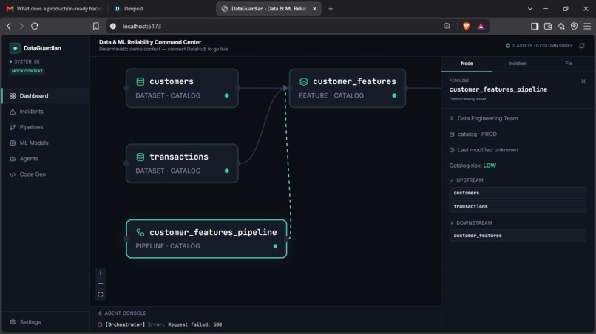Screen dimensions: 596x334
Task: Open upstream transactions asset
Action: pyautogui.click(x=518, y=206)
